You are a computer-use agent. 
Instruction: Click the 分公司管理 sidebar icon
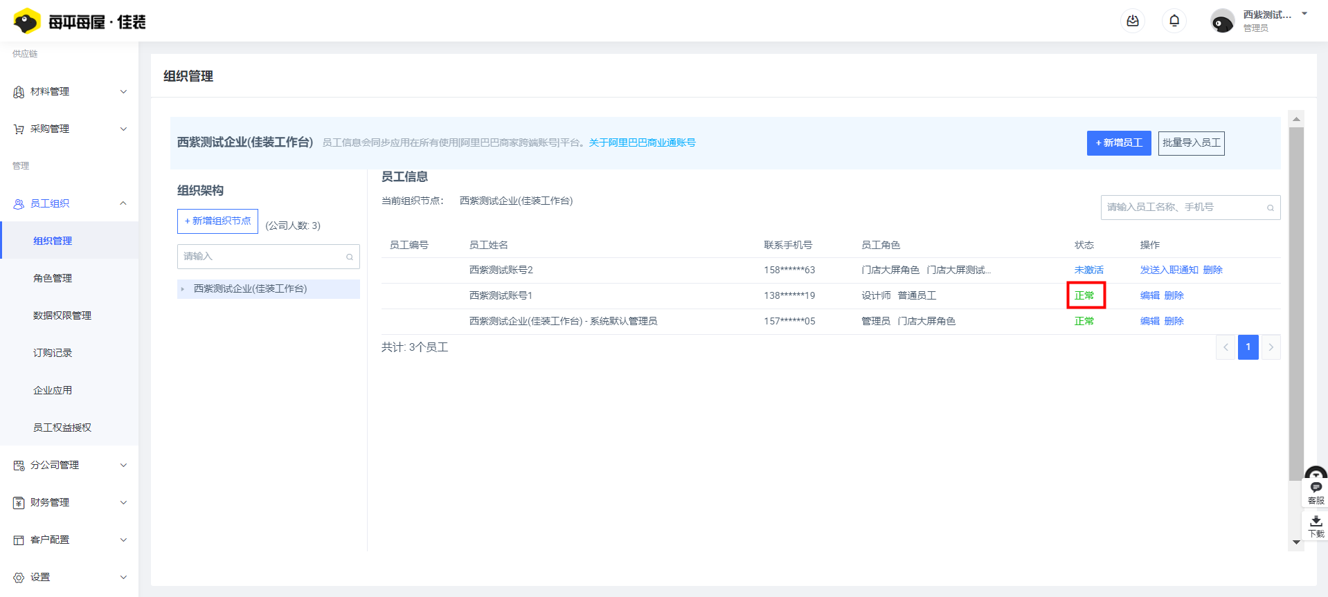[x=19, y=466]
